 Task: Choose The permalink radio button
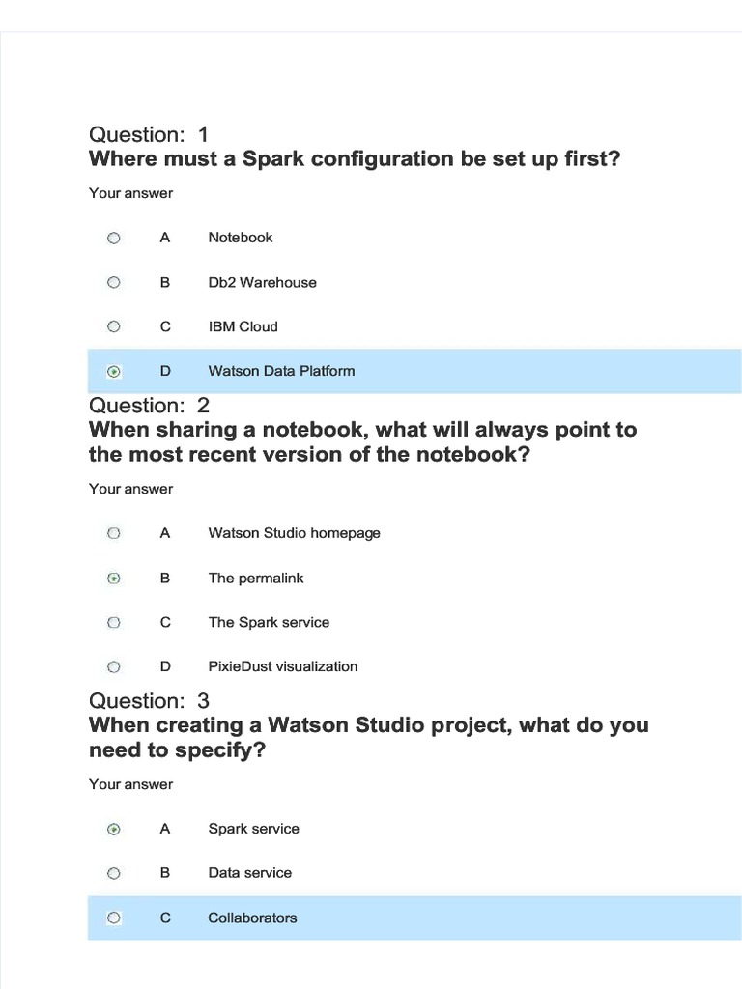(114, 579)
